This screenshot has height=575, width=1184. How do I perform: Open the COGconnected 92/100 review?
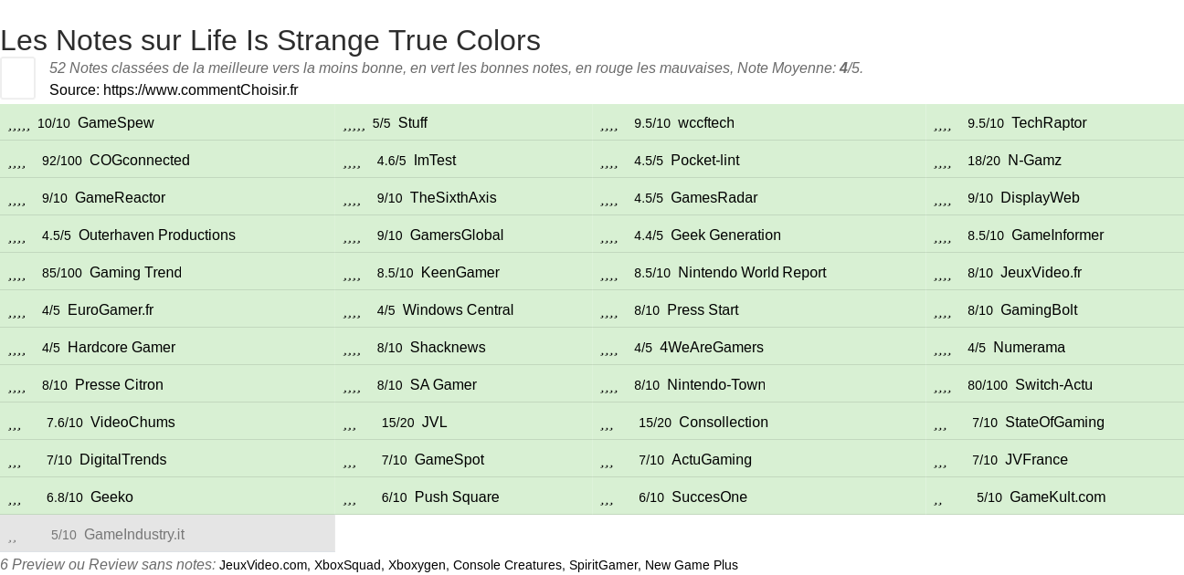tap(140, 161)
